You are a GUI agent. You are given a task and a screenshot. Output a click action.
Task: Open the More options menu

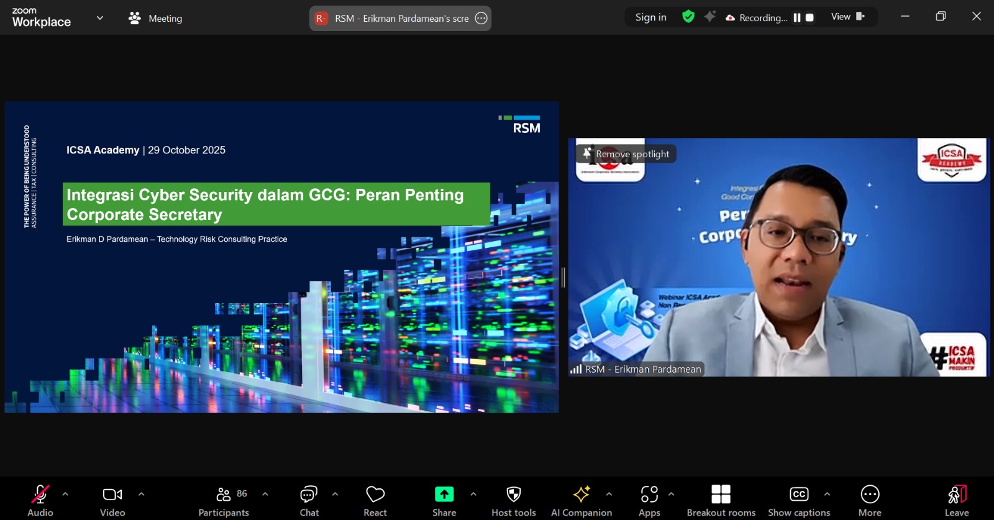(x=870, y=501)
